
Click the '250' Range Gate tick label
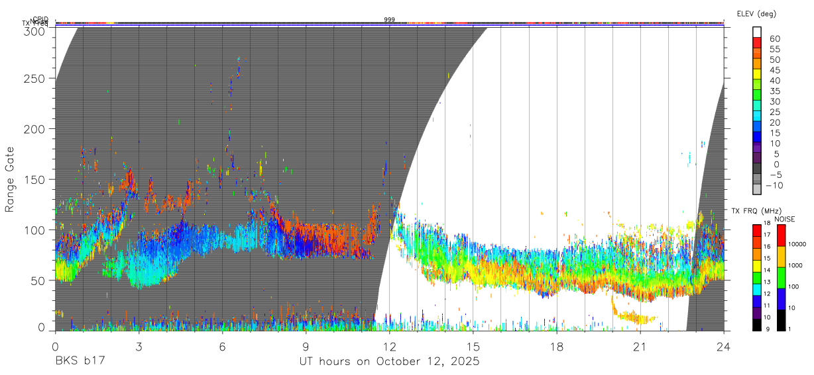click(34, 78)
